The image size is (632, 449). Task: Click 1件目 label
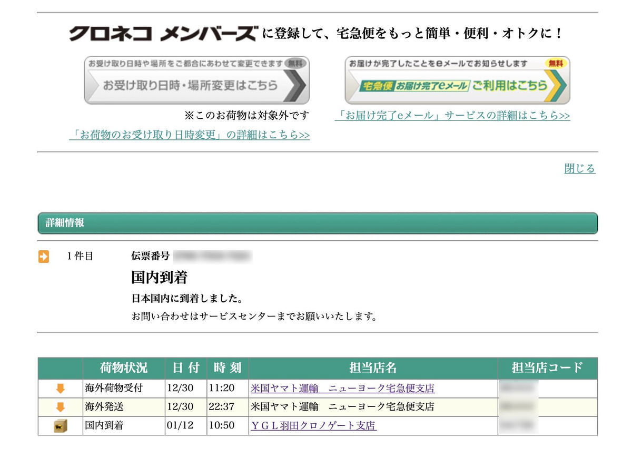pyautogui.click(x=80, y=257)
